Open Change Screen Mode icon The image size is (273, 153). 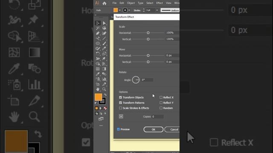pos(101,119)
